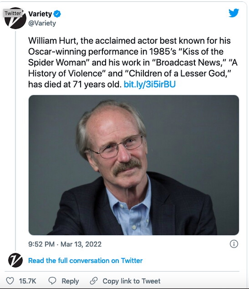
Task: Click the chain link copy icon
Action: [94, 281]
